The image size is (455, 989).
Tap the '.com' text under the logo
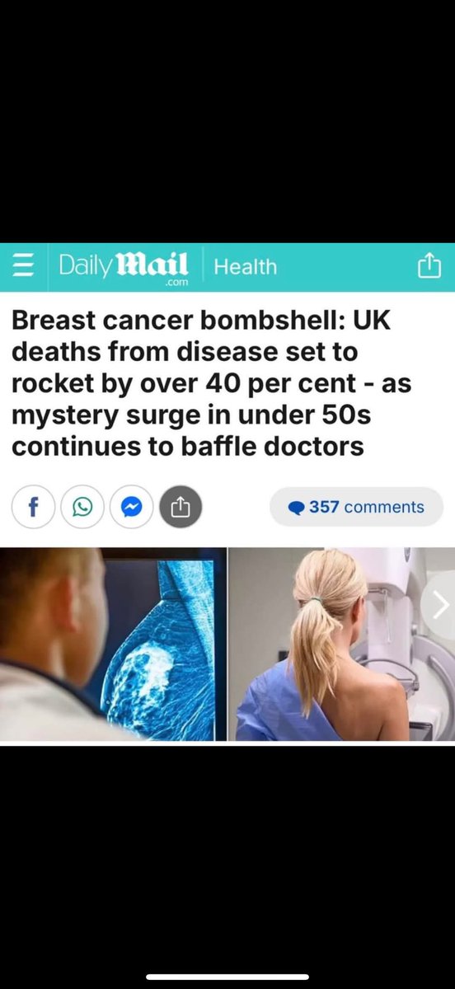pos(177,283)
